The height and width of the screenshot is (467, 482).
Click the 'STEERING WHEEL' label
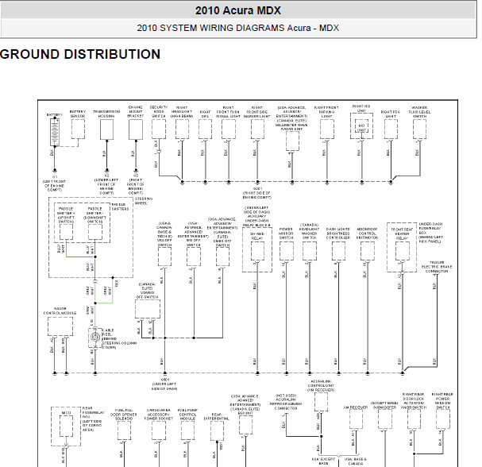point(144,201)
